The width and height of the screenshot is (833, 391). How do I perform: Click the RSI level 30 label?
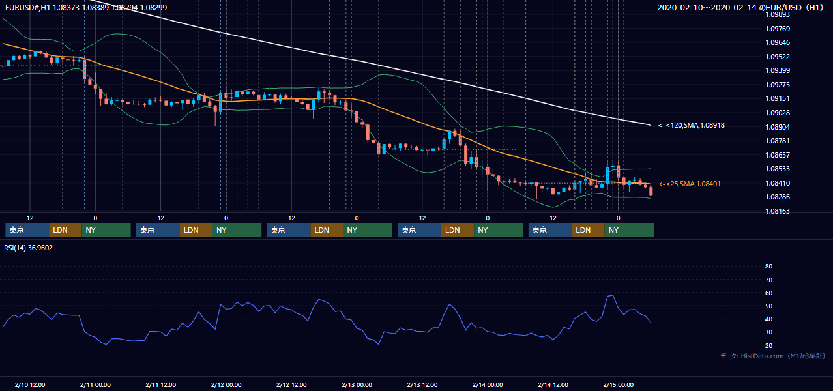768,332
